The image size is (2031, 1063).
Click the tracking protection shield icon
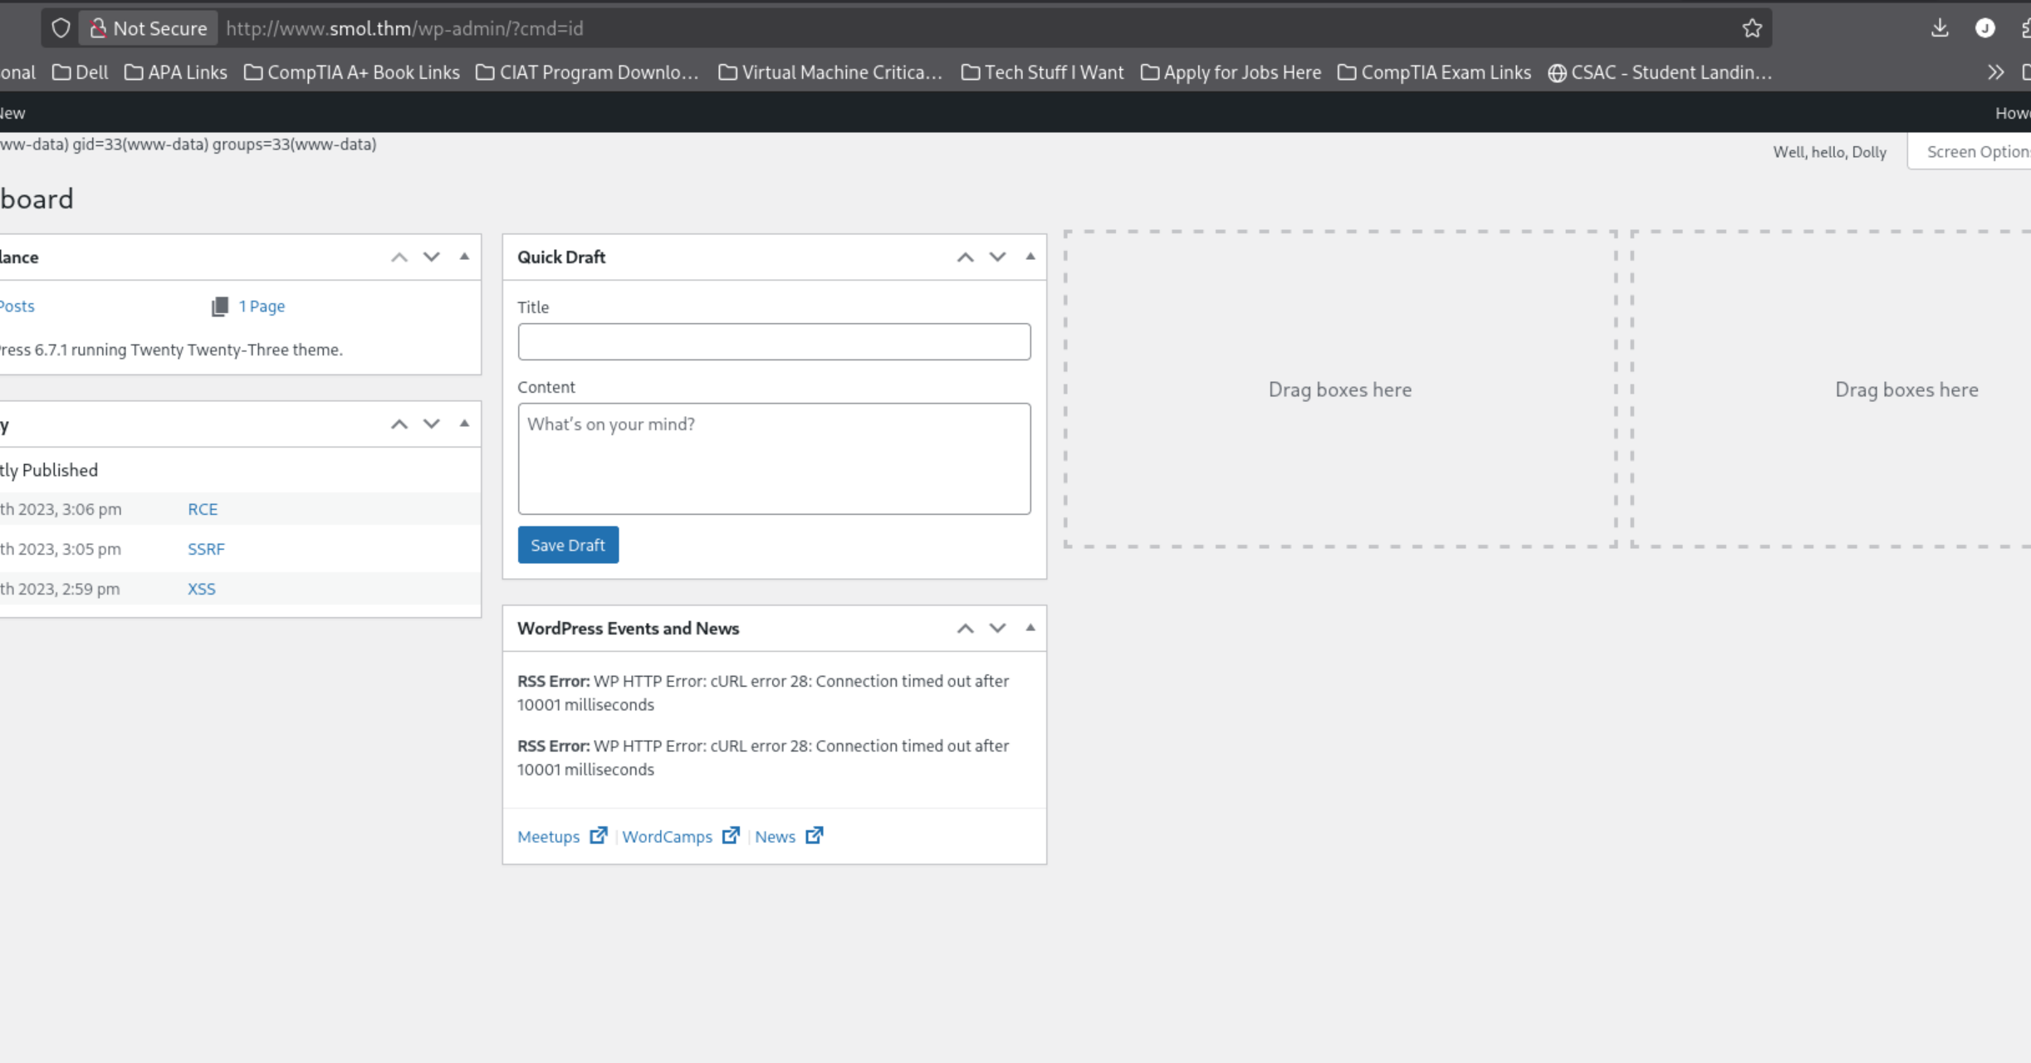pos(61,28)
